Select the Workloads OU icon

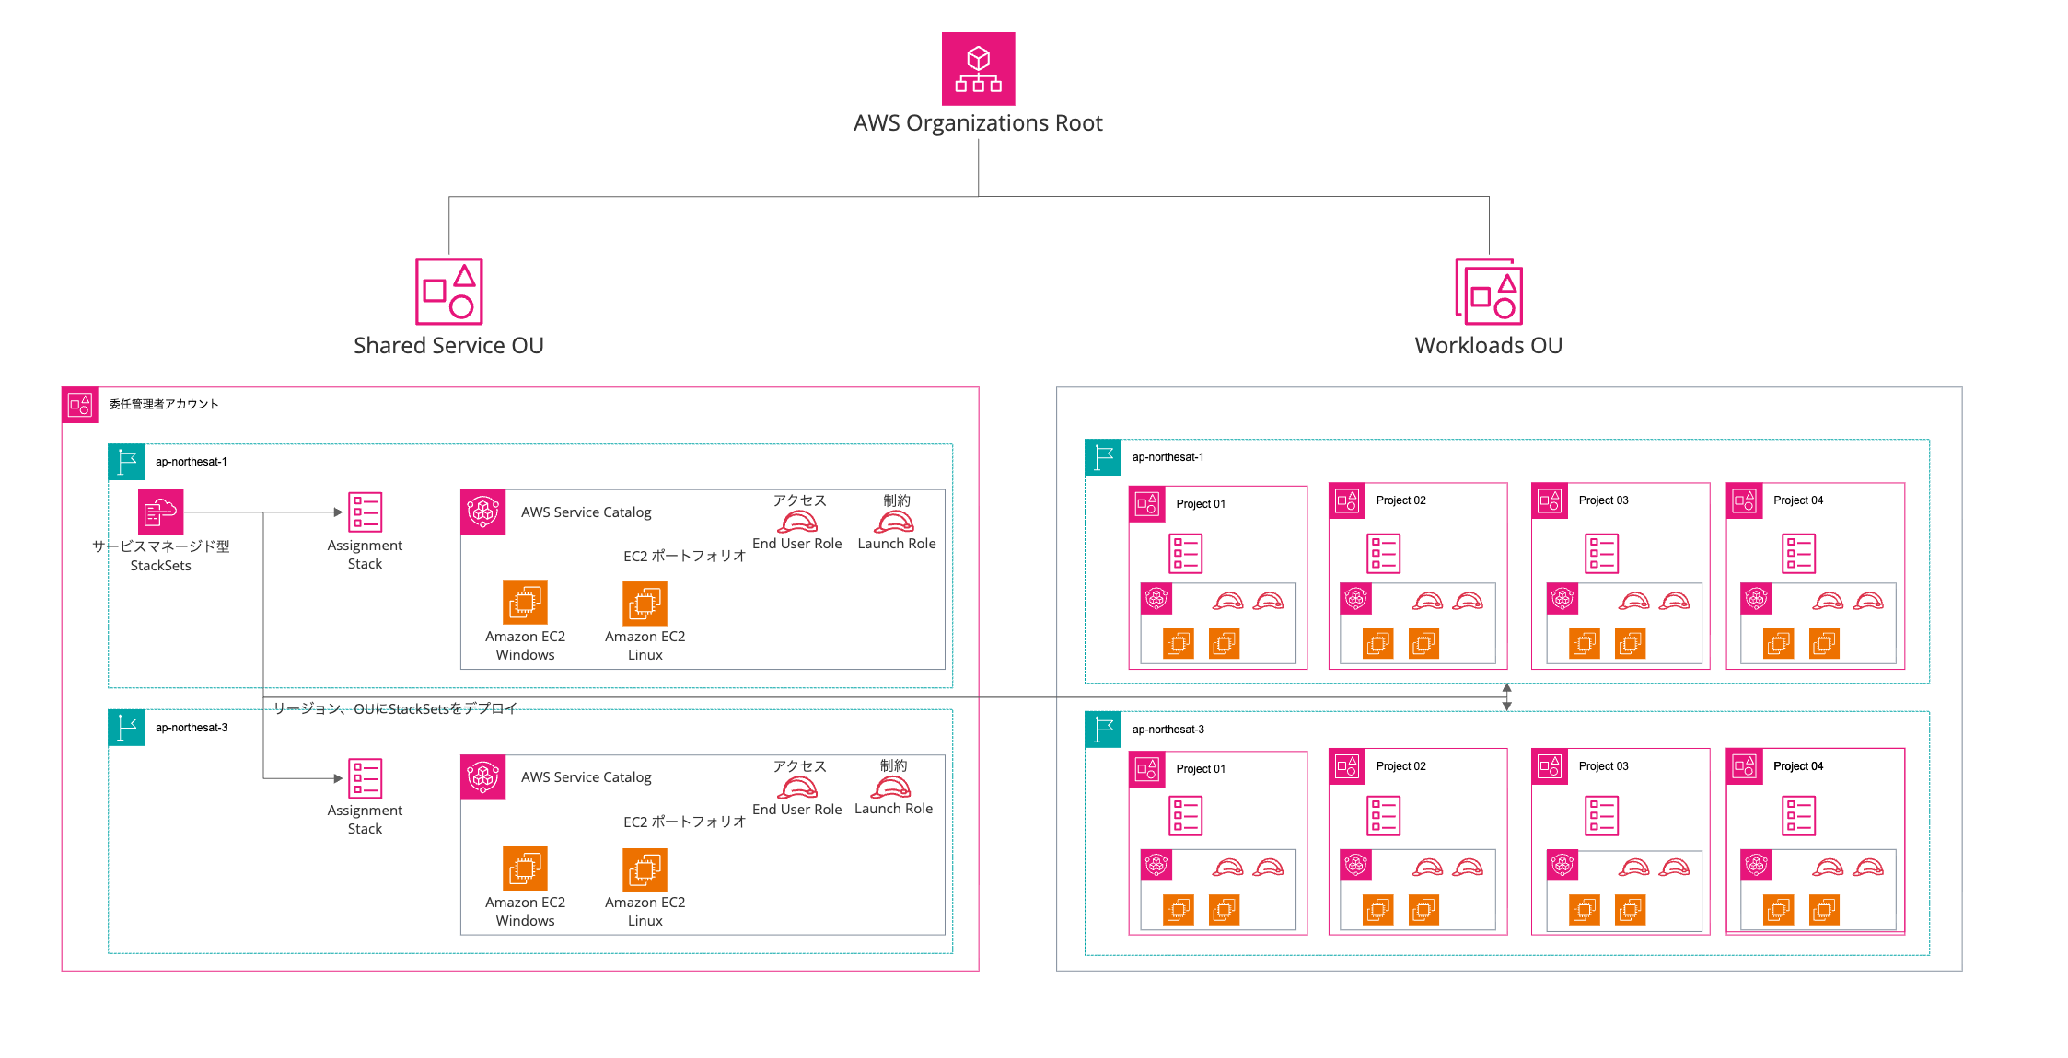coord(1488,293)
